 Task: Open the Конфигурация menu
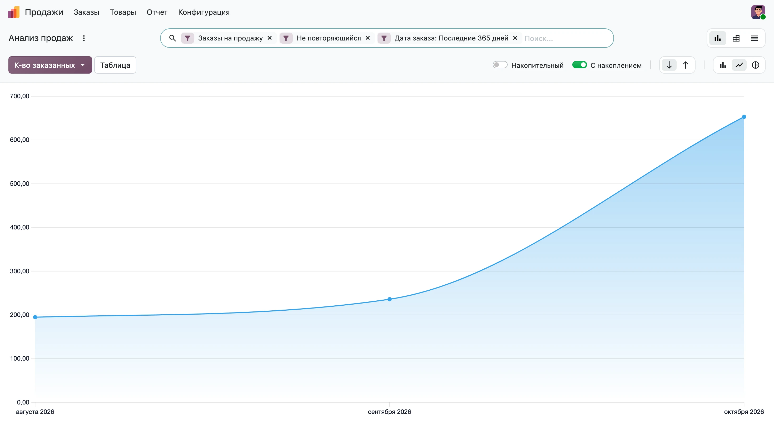pyautogui.click(x=204, y=12)
